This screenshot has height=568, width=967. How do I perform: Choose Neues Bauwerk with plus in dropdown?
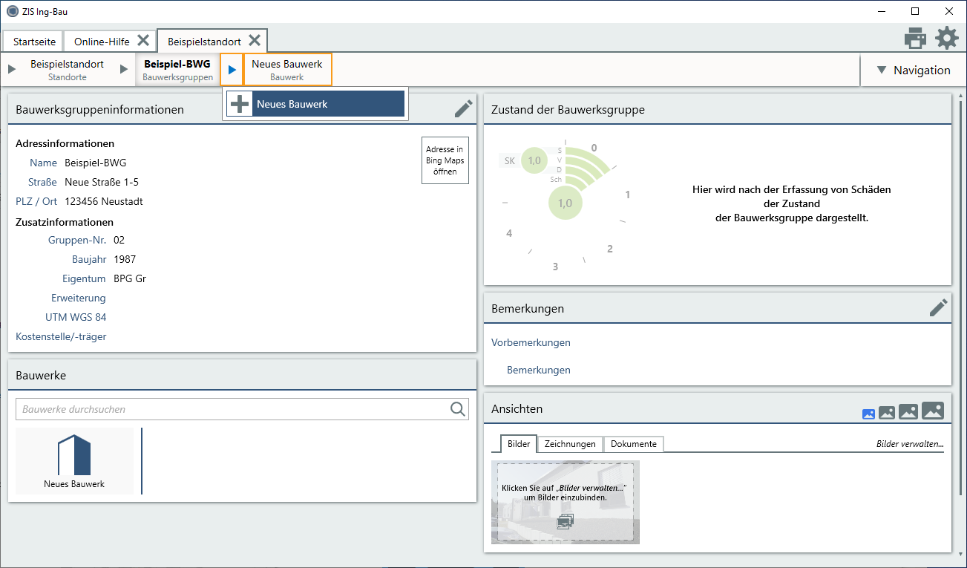click(x=316, y=105)
